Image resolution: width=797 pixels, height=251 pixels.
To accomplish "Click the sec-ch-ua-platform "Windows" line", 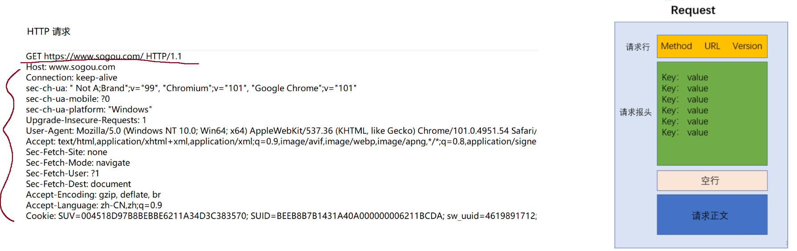I will click(x=89, y=110).
